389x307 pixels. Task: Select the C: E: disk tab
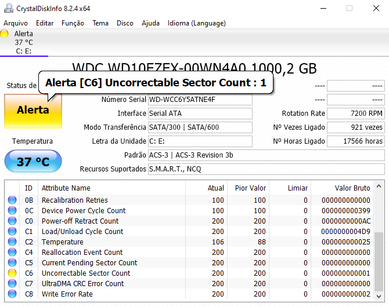click(x=24, y=42)
